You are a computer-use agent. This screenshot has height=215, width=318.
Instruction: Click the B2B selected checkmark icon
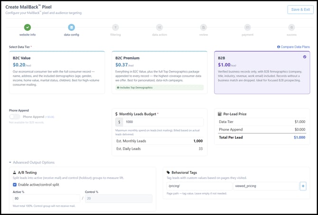(305, 57)
